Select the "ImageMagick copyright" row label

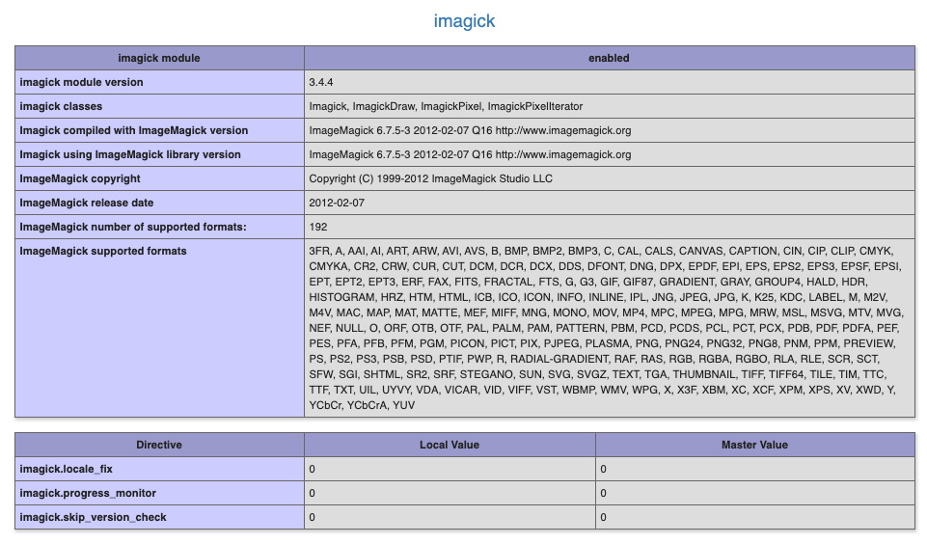tap(80, 178)
